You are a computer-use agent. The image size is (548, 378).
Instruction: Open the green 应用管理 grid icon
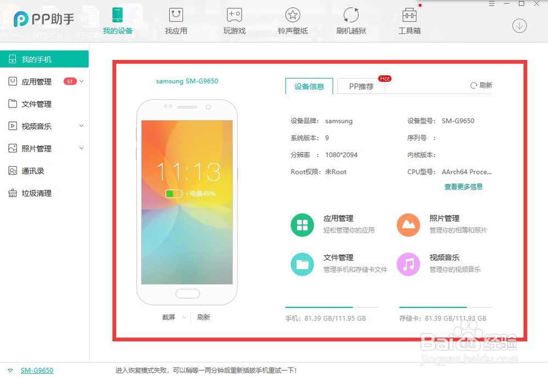(x=302, y=225)
